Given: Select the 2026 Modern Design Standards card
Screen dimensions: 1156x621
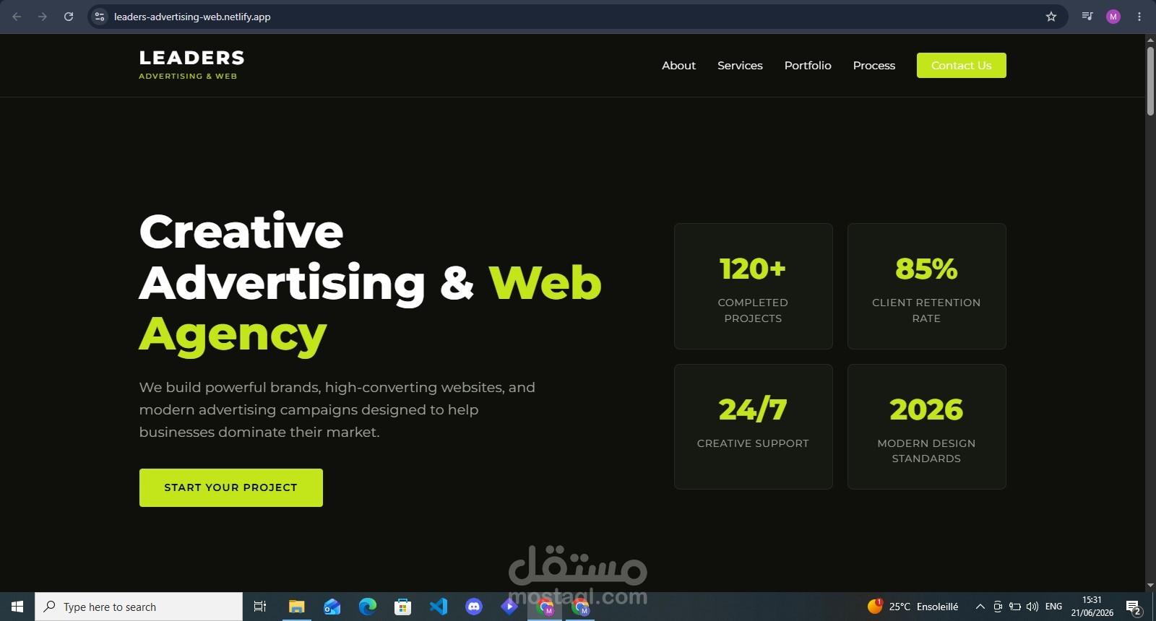Looking at the screenshot, I should point(926,427).
